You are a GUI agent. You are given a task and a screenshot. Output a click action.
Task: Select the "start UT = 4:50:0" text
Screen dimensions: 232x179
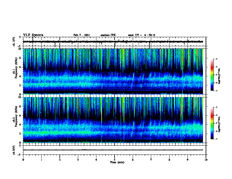click(141, 35)
